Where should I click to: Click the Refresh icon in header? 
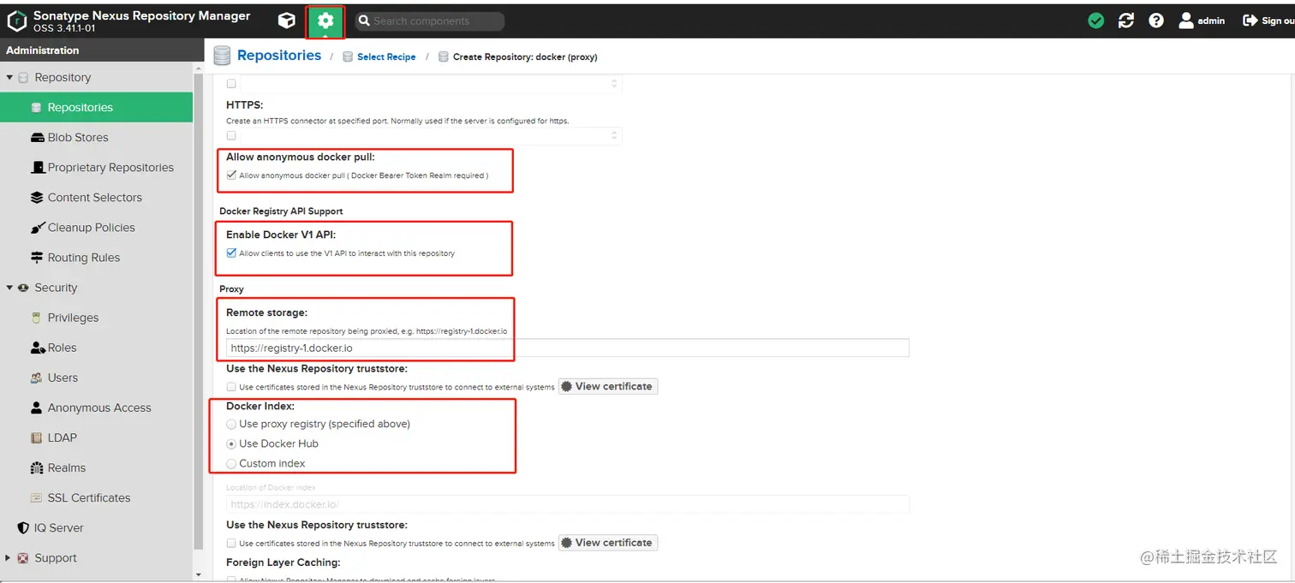[1126, 21]
